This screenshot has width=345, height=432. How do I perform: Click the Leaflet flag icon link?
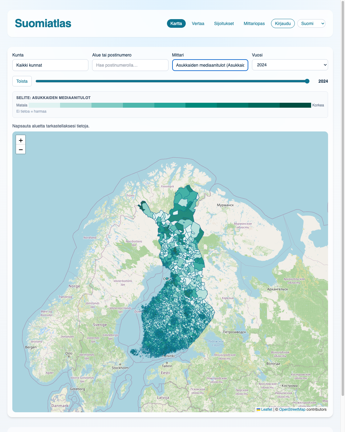[x=264, y=409]
